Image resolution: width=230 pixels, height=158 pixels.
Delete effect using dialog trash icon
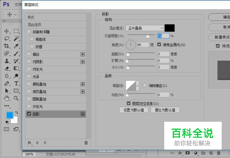click(x=86, y=143)
